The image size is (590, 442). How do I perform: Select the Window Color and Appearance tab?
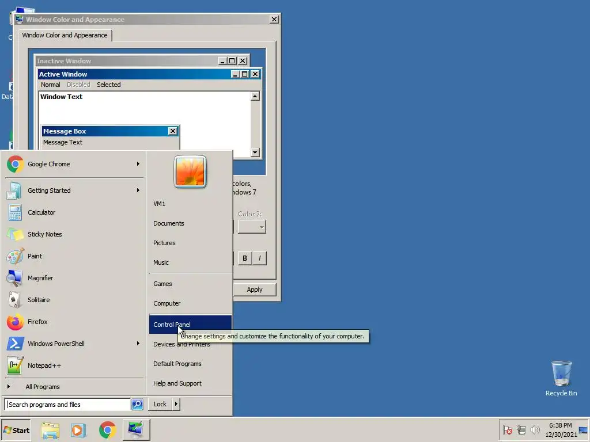(65, 35)
